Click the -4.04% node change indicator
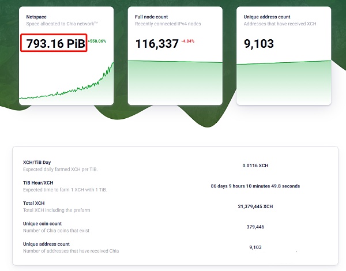Viewport: 346px width, 271px height. pyautogui.click(x=193, y=42)
